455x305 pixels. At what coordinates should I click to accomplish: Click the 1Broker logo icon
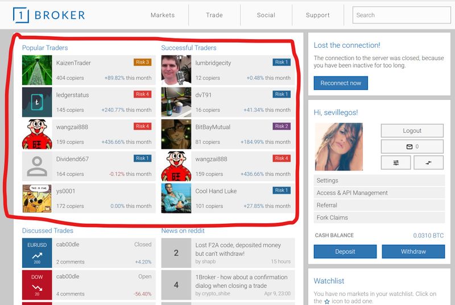tap(22, 15)
